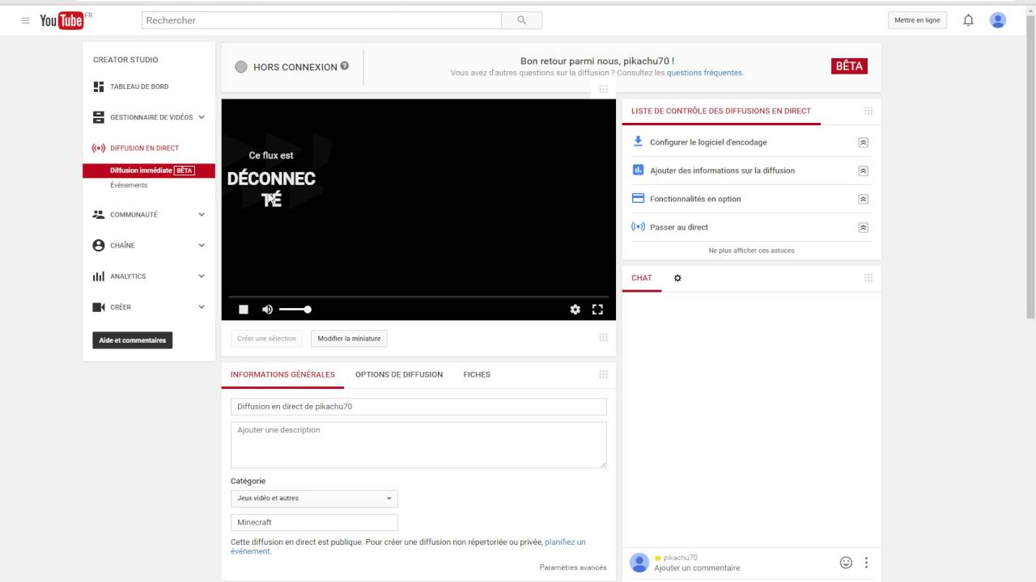Image resolution: width=1036 pixels, height=582 pixels.
Task: Mute the player volume
Action: pyautogui.click(x=267, y=310)
